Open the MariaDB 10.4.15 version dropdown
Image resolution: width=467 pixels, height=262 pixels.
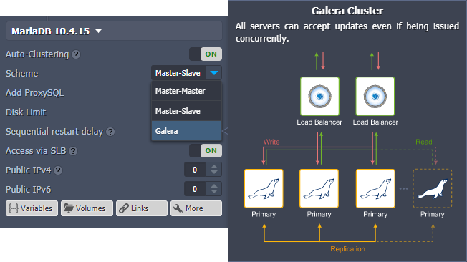(x=114, y=31)
